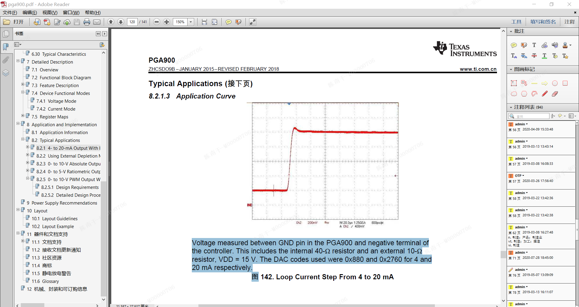Open the page thumbnails panel icon
Viewport: 579px width, 307px height.
tap(6, 34)
